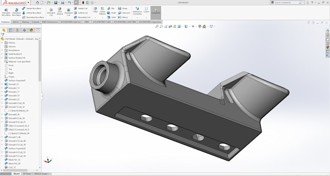This screenshot has width=330, height=176.
Task: Click the Extruded Boss/Base tool
Action: pyautogui.click(x=6, y=12)
